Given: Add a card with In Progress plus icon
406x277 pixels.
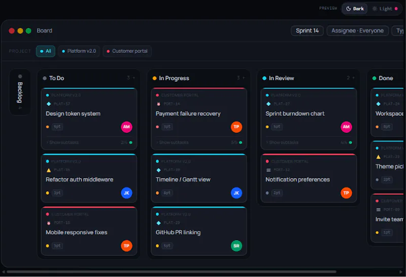Looking at the screenshot, I should (x=244, y=78).
